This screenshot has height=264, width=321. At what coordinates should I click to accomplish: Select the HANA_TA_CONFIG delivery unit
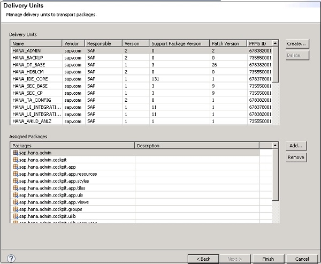(x=141, y=100)
